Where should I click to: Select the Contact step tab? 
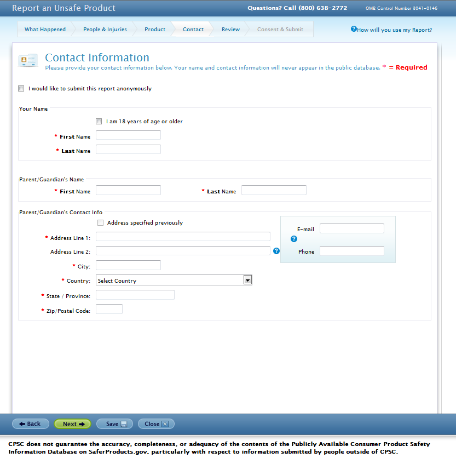(x=193, y=29)
